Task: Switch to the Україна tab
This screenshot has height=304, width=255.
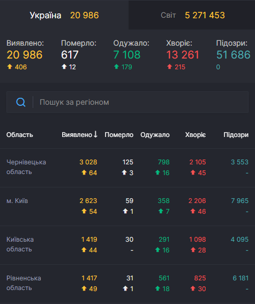Action: [64, 15]
